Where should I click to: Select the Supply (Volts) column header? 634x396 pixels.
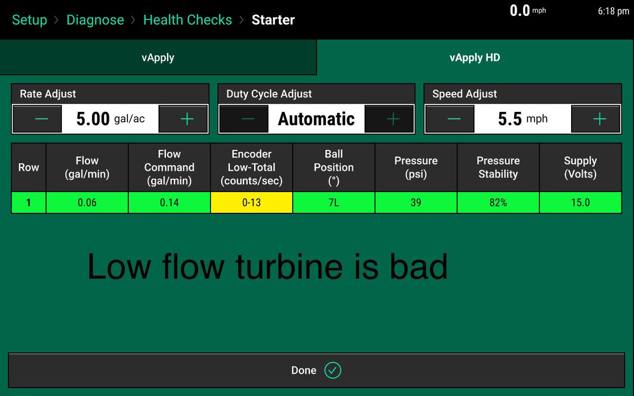tap(581, 167)
